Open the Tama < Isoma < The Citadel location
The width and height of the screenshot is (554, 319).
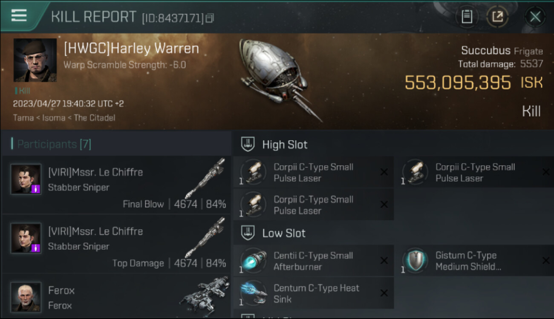[x=64, y=118]
